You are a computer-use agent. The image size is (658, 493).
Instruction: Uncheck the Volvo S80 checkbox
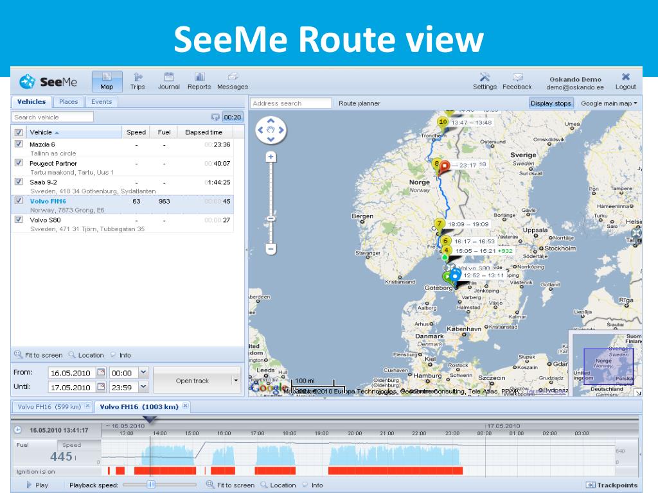click(19, 220)
